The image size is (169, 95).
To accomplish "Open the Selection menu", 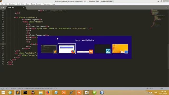I will tap(12, 4).
